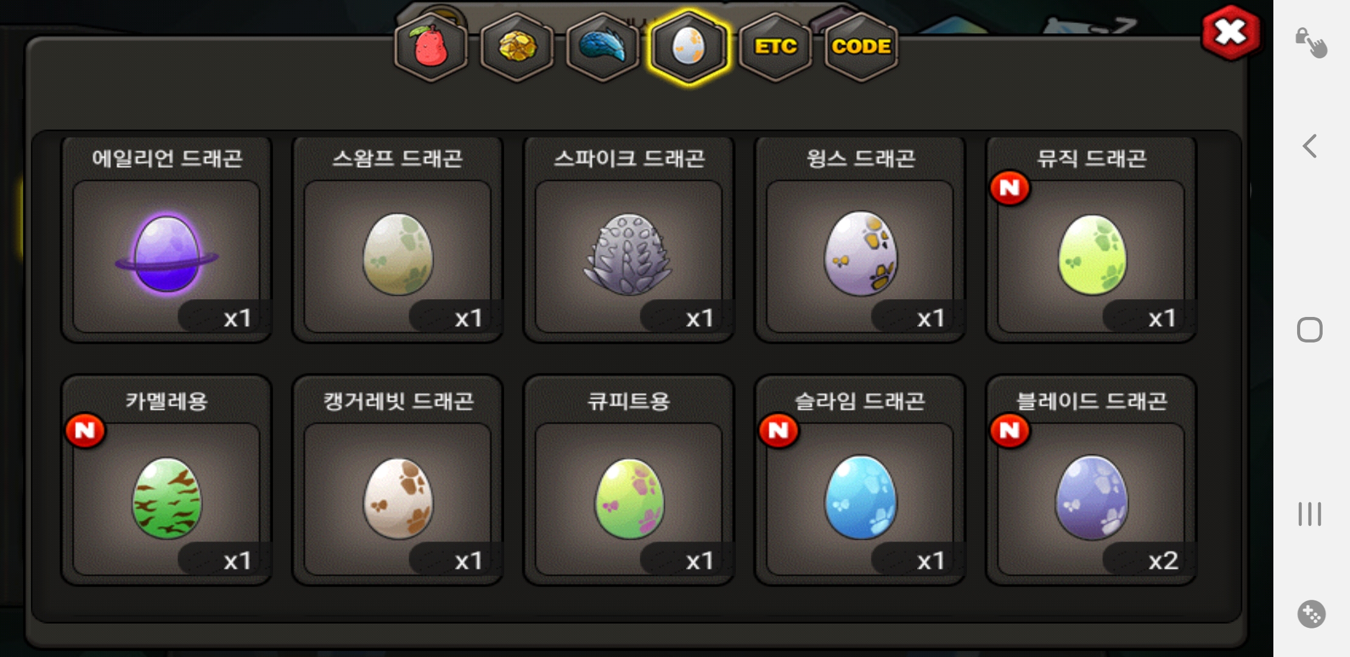The image size is (1350, 657).
Task: Close the inventory with red X
Action: point(1231,33)
